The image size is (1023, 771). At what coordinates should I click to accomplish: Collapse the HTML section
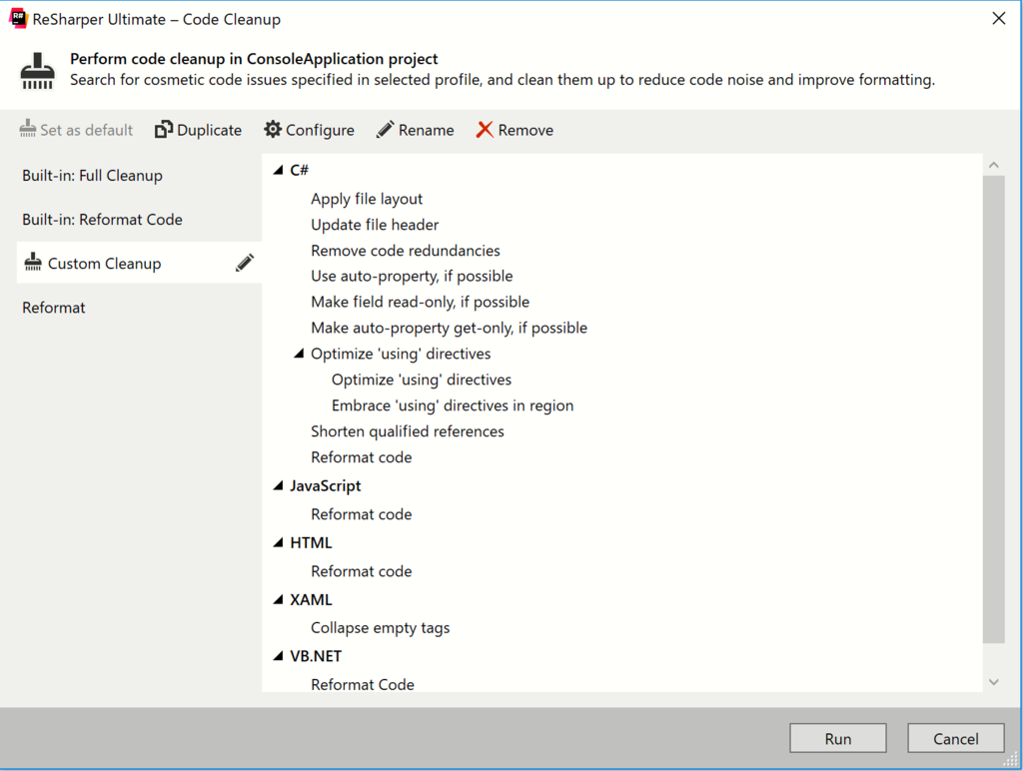[x=279, y=542]
